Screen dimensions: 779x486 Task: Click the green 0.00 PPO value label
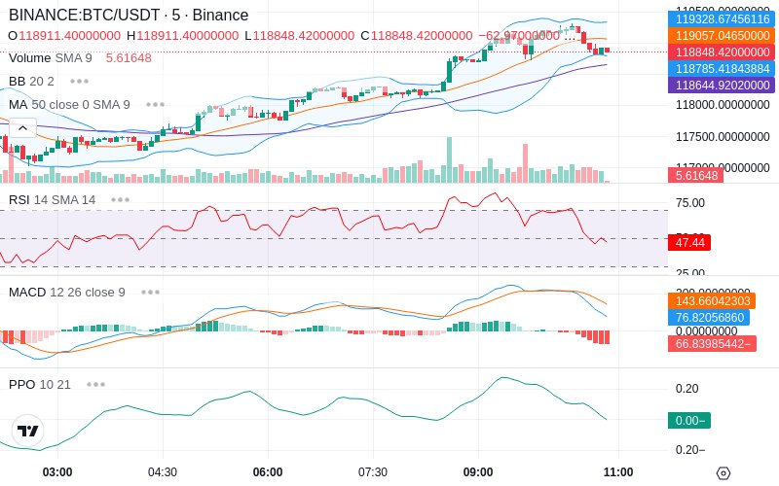point(689,421)
